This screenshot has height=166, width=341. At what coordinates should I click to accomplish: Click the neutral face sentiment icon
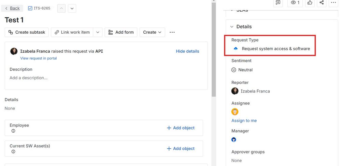pyautogui.click(x=233, y=70)
